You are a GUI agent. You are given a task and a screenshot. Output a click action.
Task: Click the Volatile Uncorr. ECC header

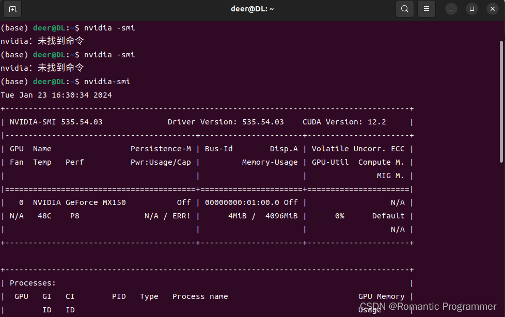[358, 149]
